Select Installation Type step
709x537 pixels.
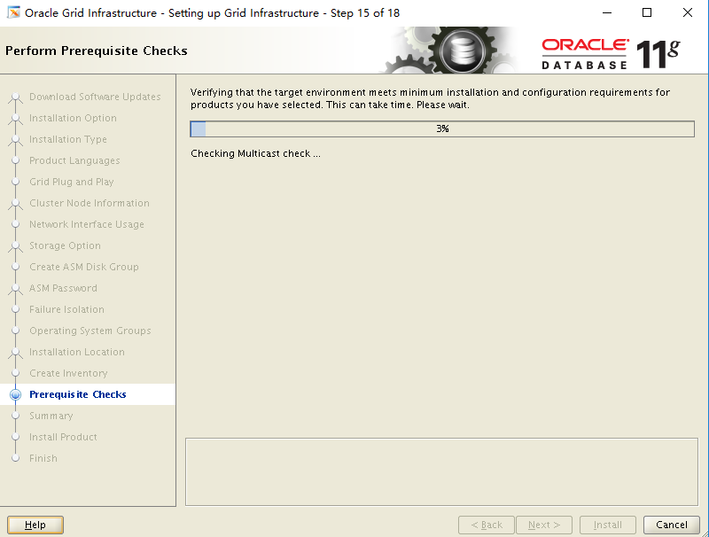(x=68, y=139)
